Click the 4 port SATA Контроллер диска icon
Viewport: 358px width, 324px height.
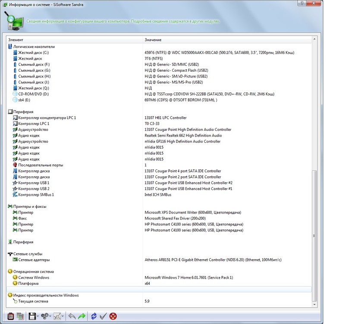[x=15, y=171]
